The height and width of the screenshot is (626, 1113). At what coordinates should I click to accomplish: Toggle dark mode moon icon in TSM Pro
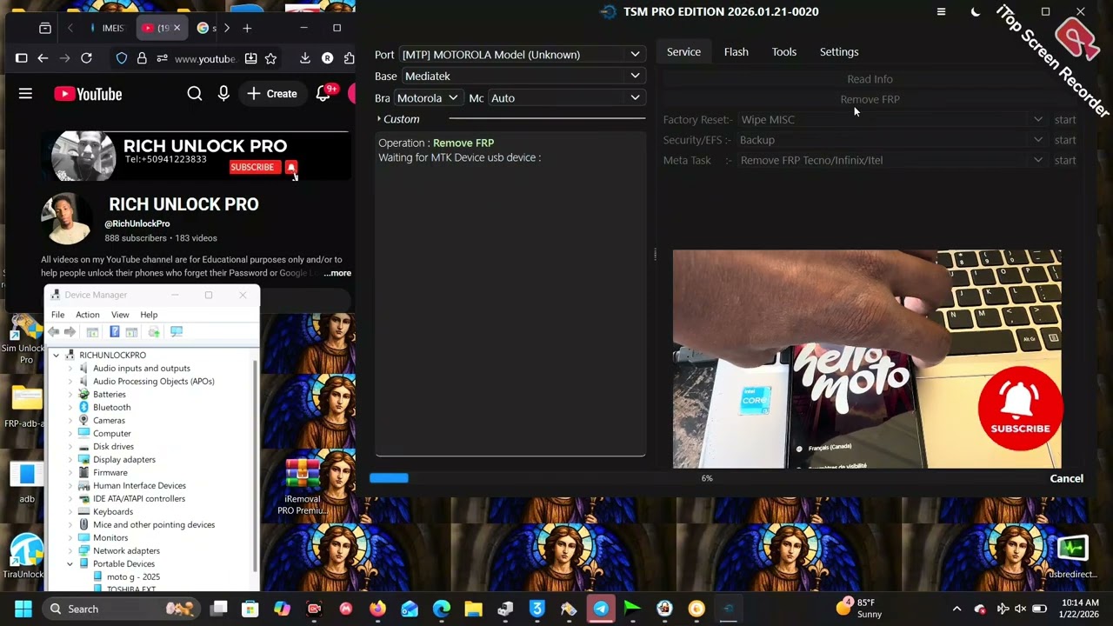(x=976, y=11)
